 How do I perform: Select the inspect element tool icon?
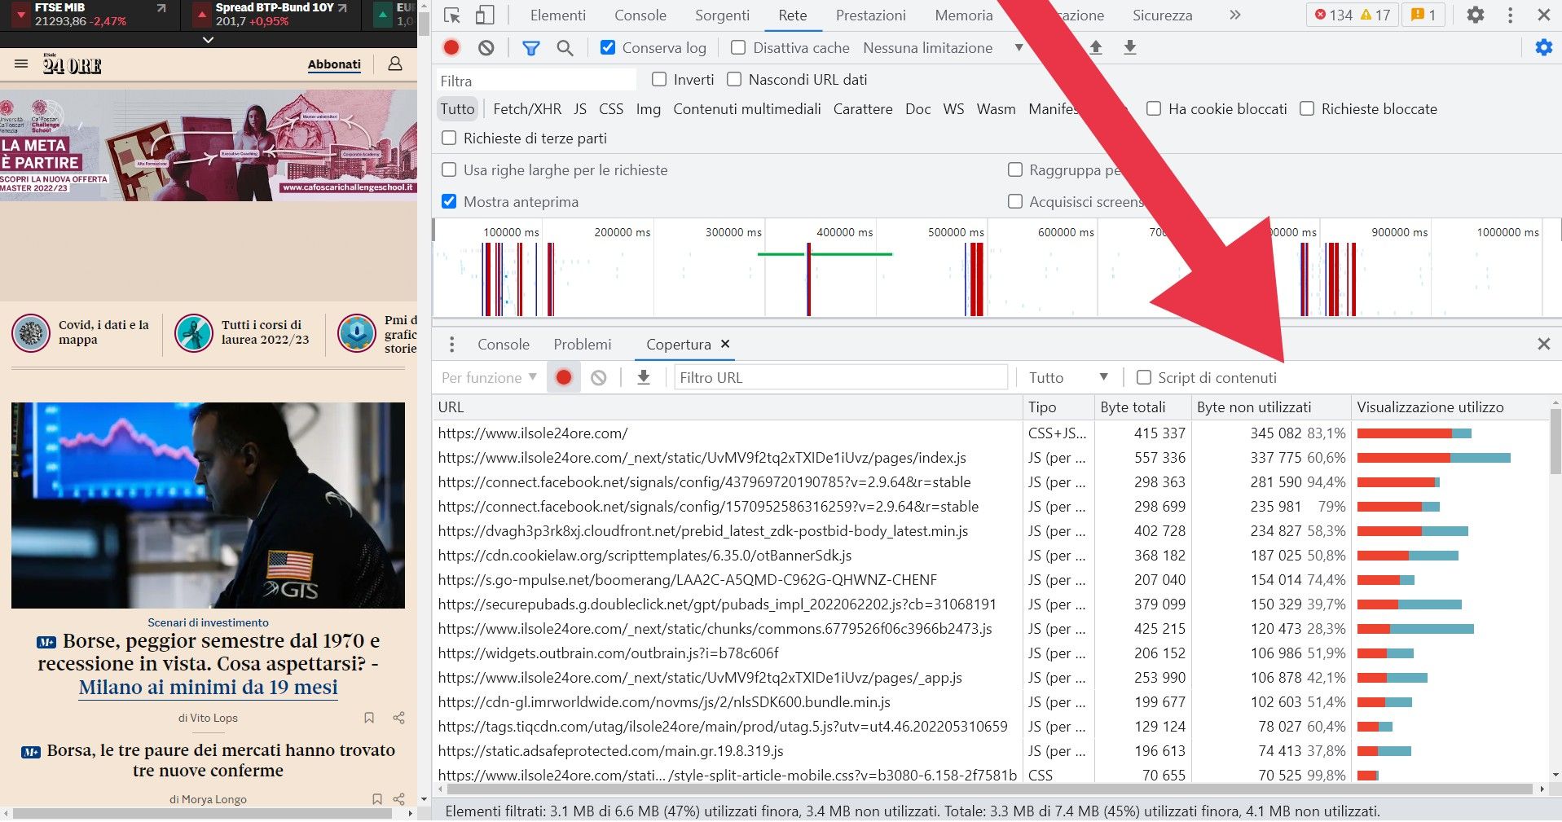click(x=452, y=15)
